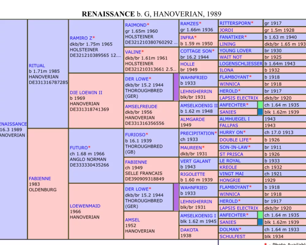306x245 pixels.
Task: Go to FUTURO's pedigree
Action: point(79,148)
